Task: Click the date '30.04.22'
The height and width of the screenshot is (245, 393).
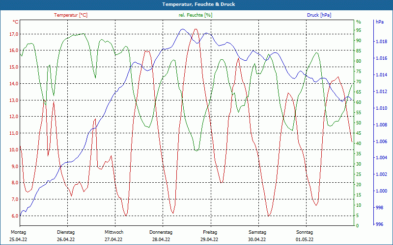Action: click(257, 240)
